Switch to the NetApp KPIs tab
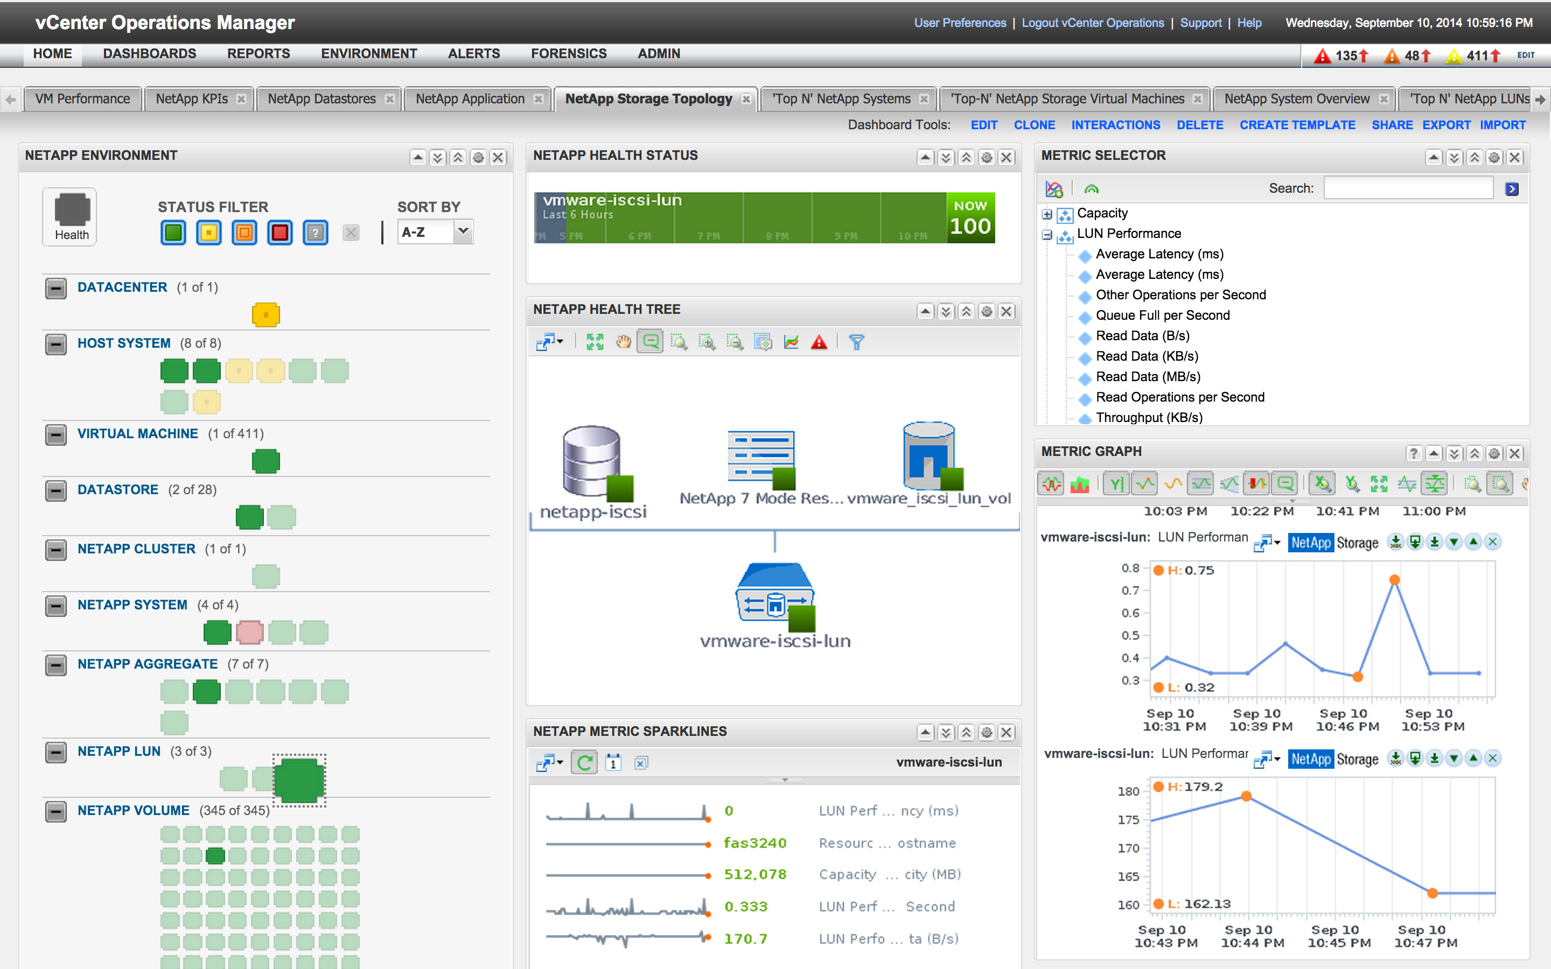Image resolution: width=1551 pixels, height=969 pixels. tap(192, 99)
